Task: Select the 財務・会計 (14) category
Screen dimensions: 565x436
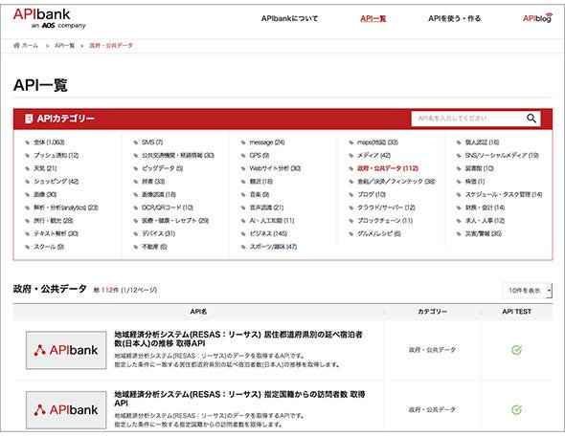Action: pyautogui.click(x=485, y=207)
